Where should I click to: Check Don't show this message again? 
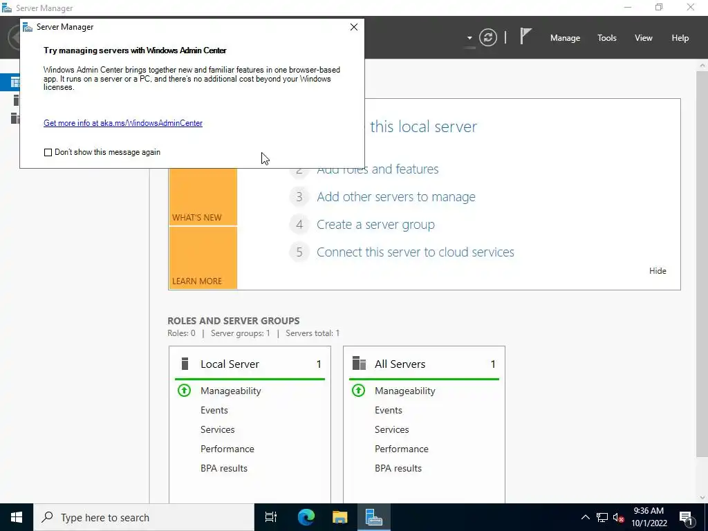[48, 153]
